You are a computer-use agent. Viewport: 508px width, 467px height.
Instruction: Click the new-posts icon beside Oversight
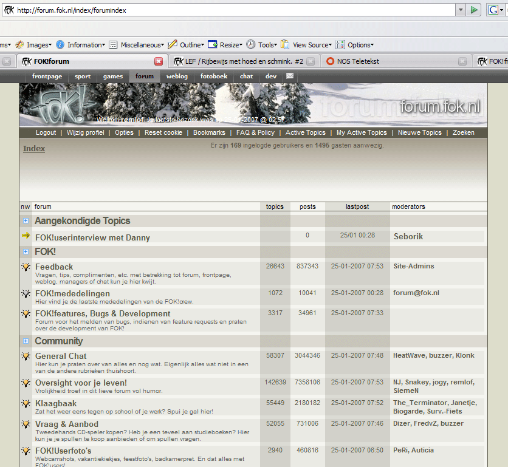point(26,383)
